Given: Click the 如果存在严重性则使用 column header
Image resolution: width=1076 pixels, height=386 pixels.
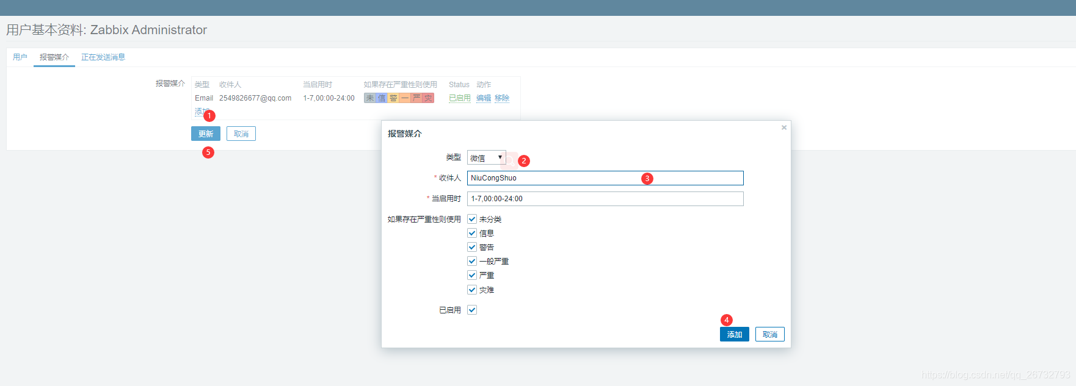Looking at the screenshot, I should point(401,85).
